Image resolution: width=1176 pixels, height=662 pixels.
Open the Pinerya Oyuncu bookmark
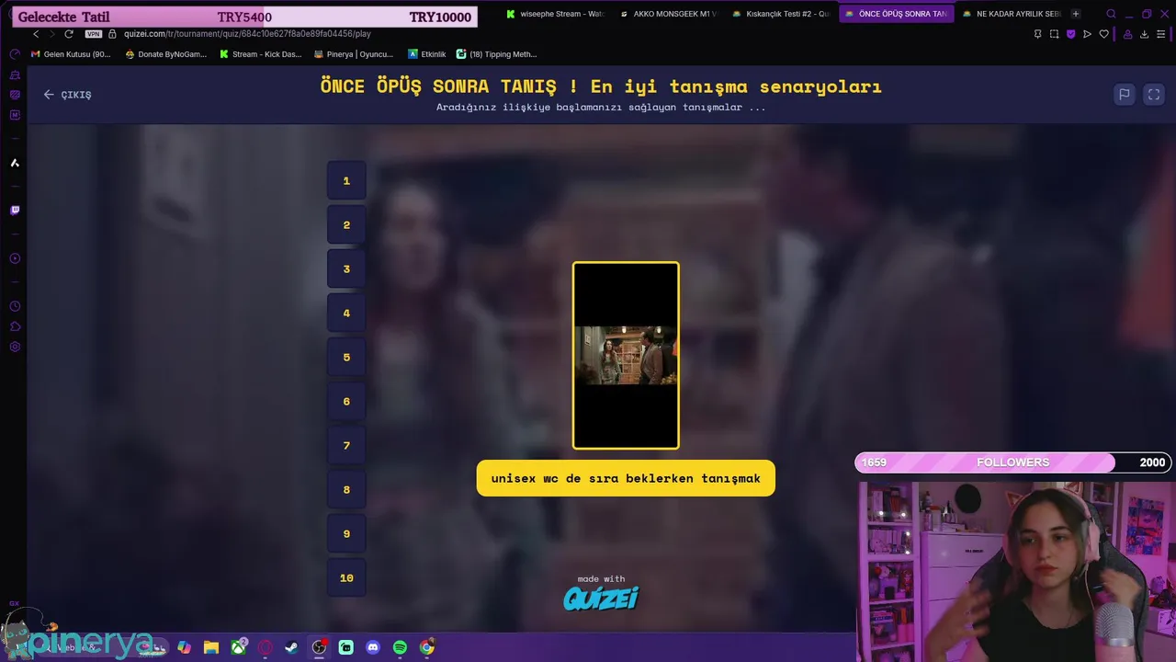click(x=354, y=54)
